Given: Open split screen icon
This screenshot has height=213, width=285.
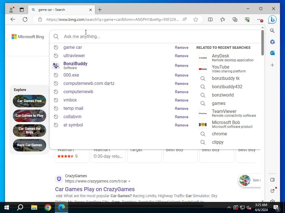Looking at the screenshot, I should (x=210, y=19).
